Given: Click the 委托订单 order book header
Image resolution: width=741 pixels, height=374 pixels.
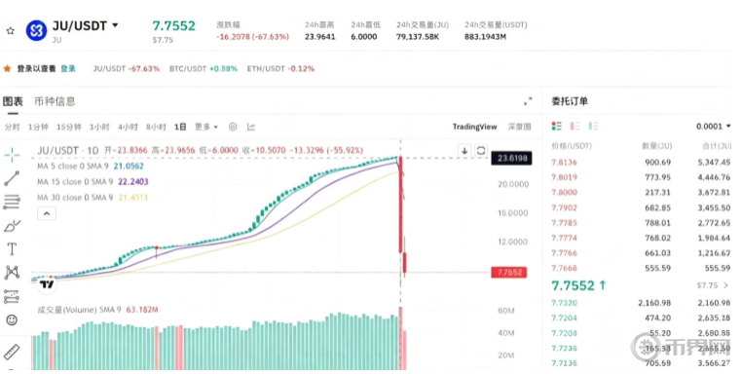Looking at the screenshot, I should (x=570, y=101).
